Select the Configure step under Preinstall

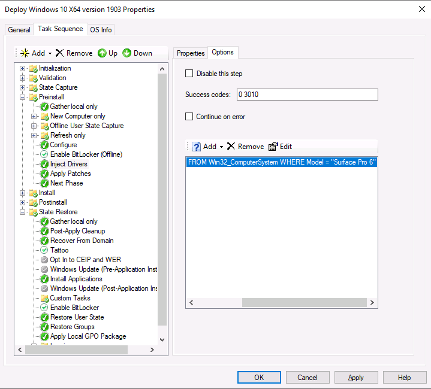pyautogui.click(x=63, y=145)
